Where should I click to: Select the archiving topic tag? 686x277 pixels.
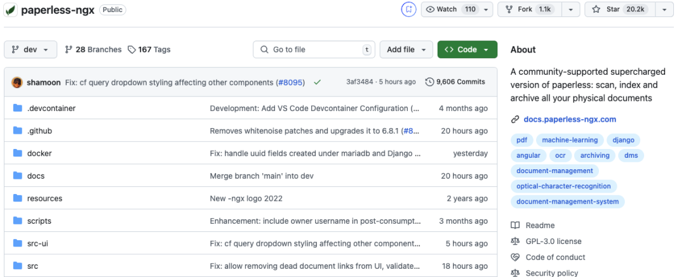point(595,155)
